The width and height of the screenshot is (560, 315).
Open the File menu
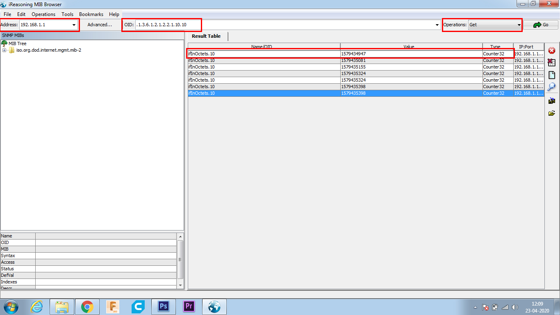point(7,14)
